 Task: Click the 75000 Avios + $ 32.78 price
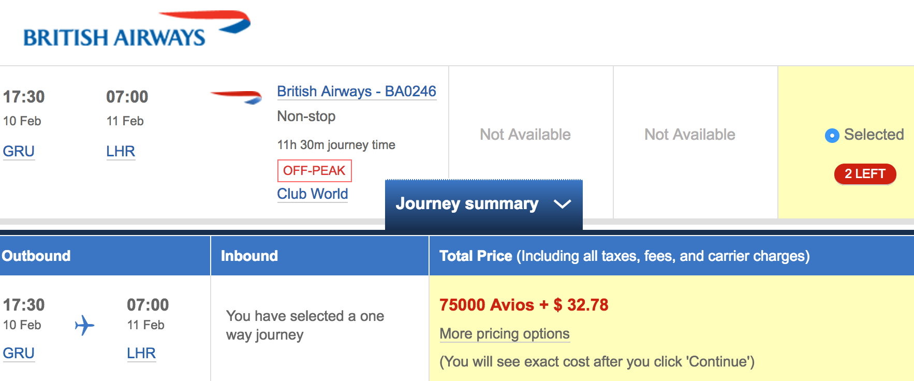pos(524,305)
